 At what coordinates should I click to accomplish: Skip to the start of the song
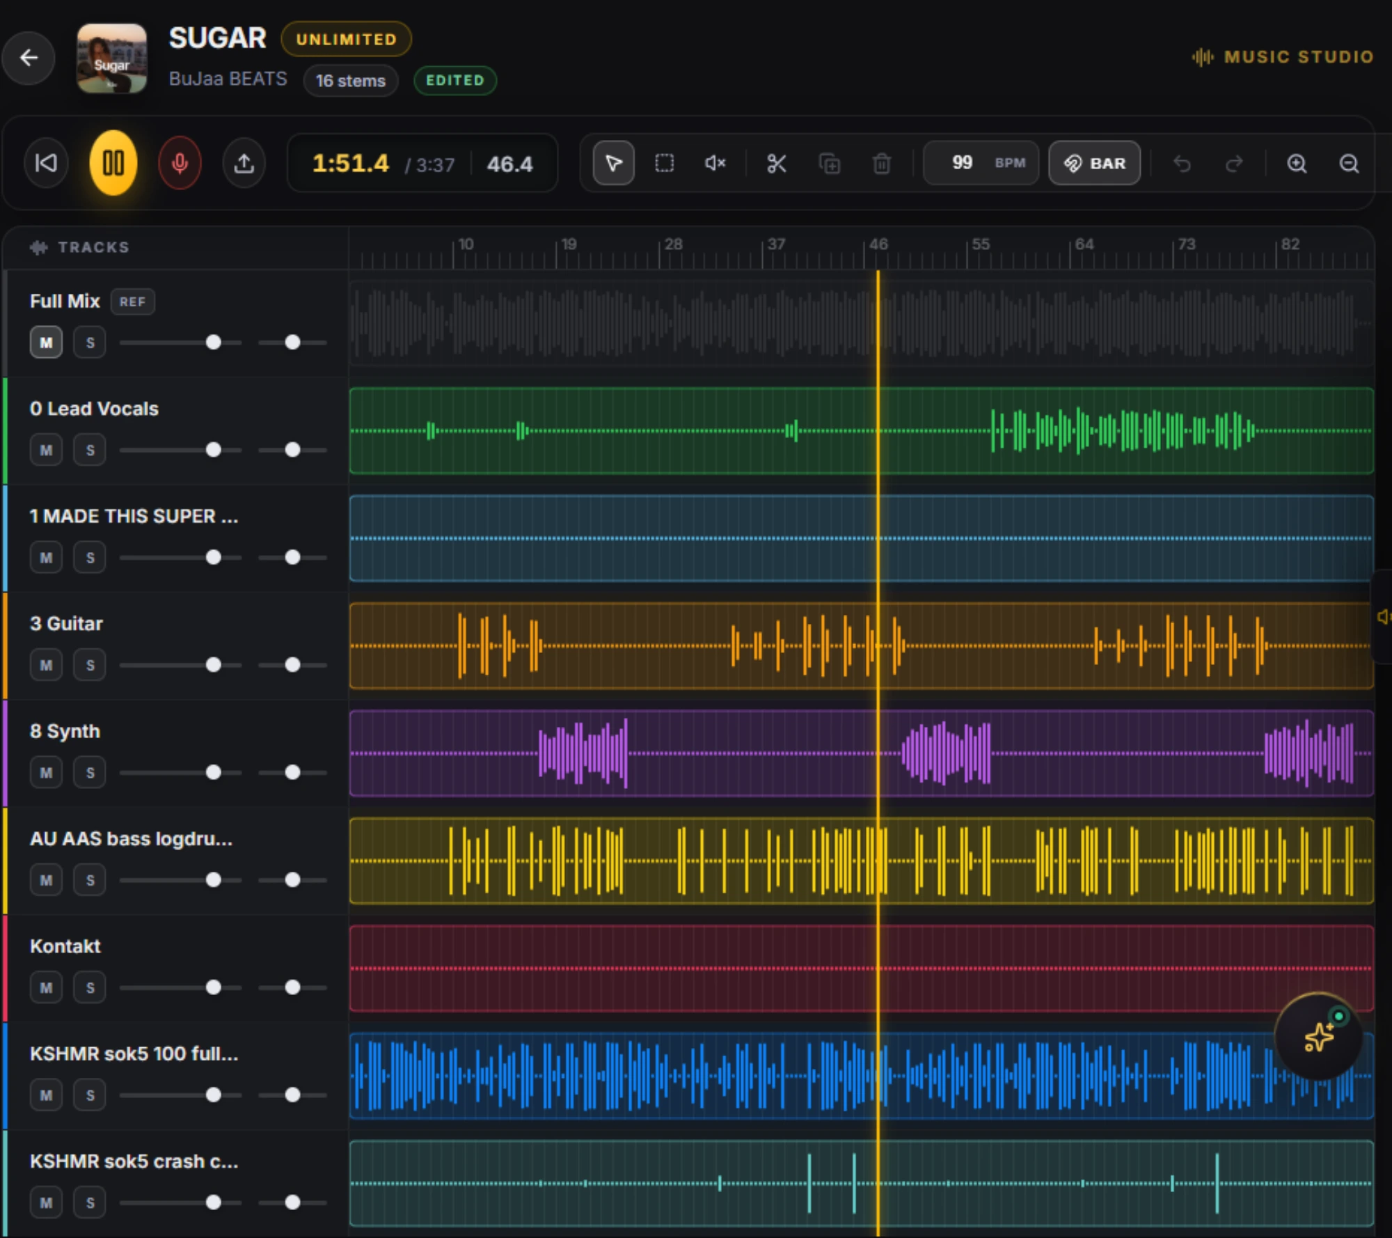[46, 164]
